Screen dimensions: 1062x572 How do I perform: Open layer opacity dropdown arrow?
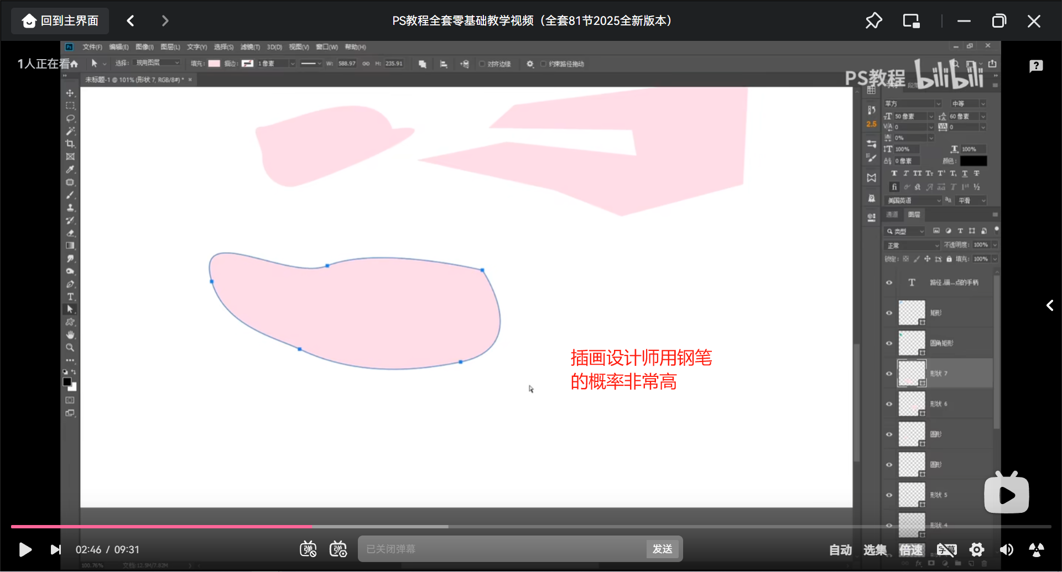pos(995,245)
